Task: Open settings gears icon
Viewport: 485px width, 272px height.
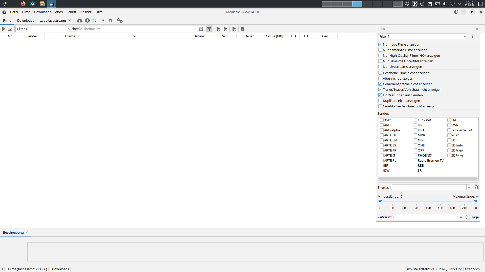Action: click(120, 20)
